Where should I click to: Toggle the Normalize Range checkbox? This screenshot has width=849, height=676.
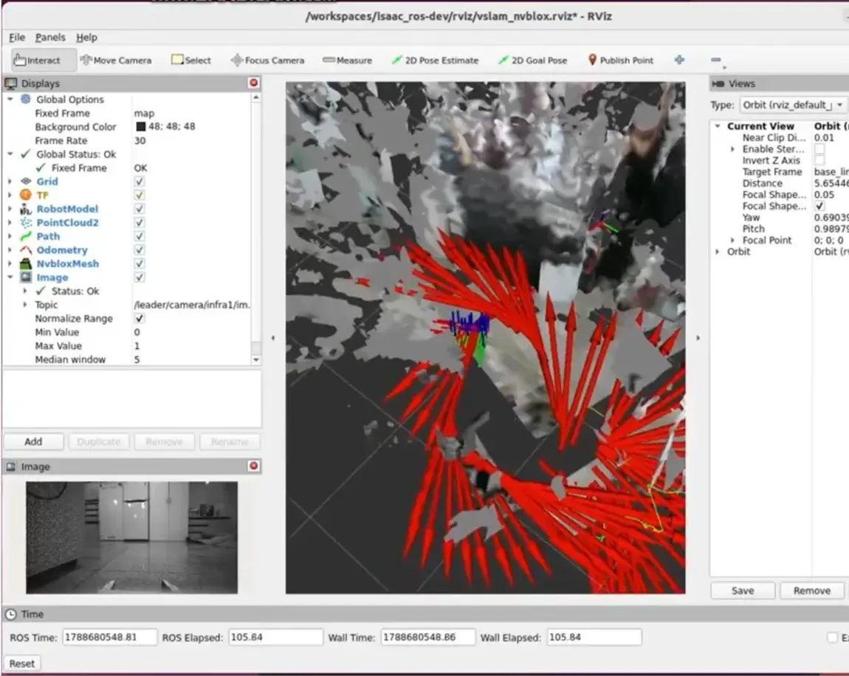tap(139, 318)
